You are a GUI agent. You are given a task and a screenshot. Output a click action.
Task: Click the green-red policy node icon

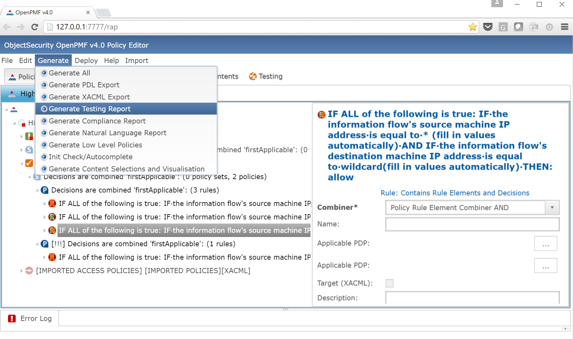(x=29, y=136)
